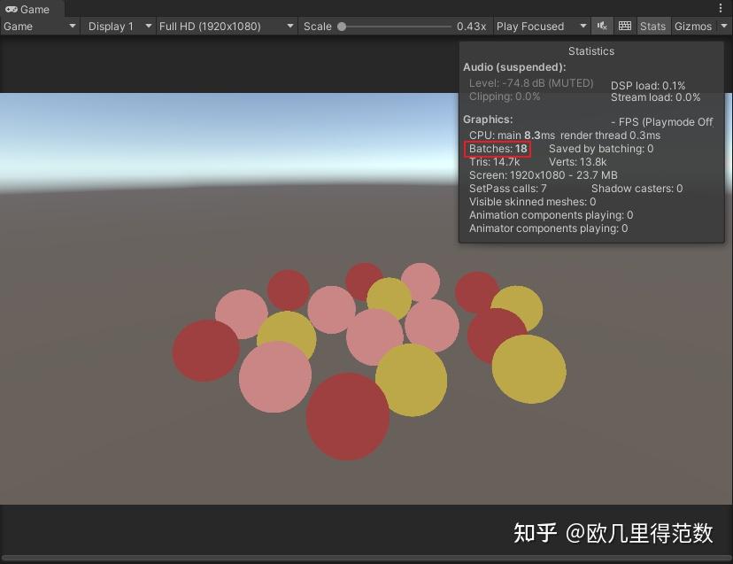
Task: Open the Play Focused options dropdown
Action: [582, 26]
